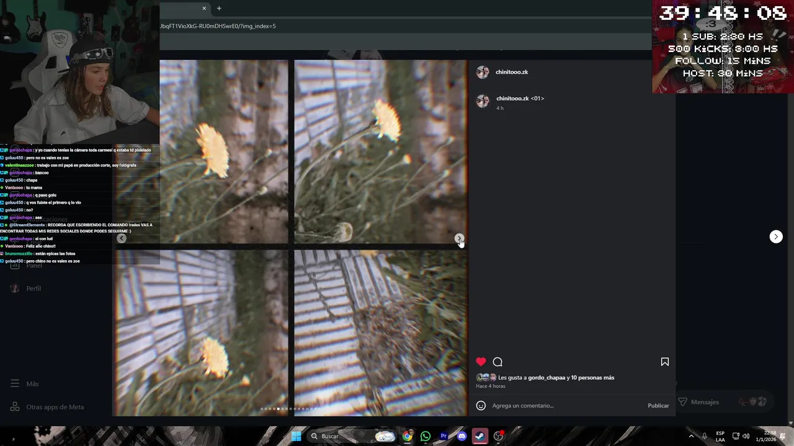Go back to the previous carousel image
Screen dimensions: 794x446
(122, 238)
